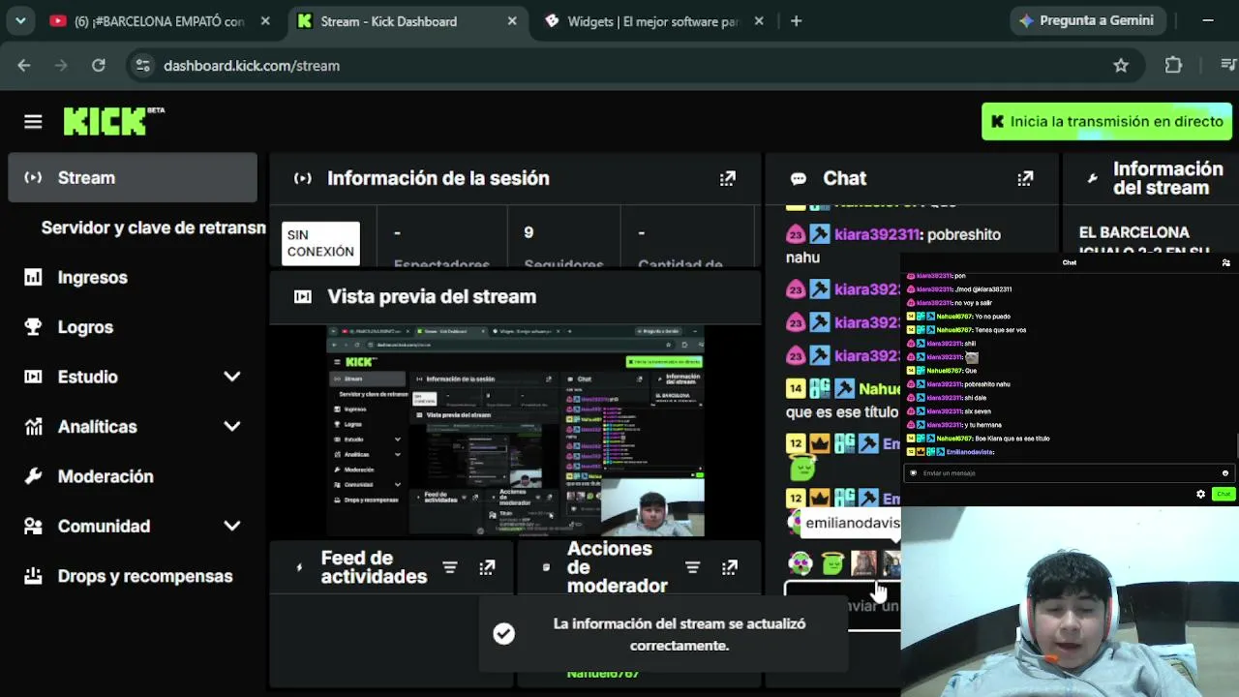Open chat settings gear in overlay chat
This screenshot has width=1239, height=697.
coord(1200,494)
